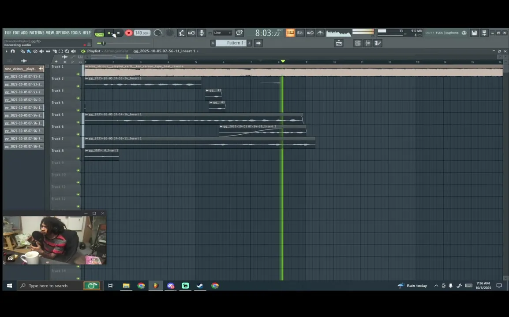Image resolution: width=509 pixels, height=317 pixels.
Task: Click the plus button next to Pattern 1
Action: 249,43
